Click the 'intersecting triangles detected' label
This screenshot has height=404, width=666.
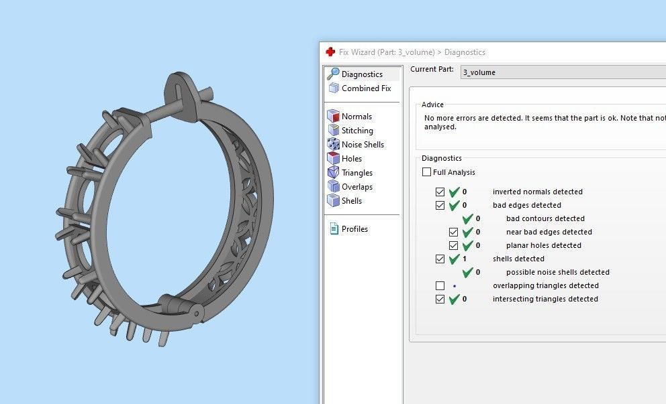[545, 299]
